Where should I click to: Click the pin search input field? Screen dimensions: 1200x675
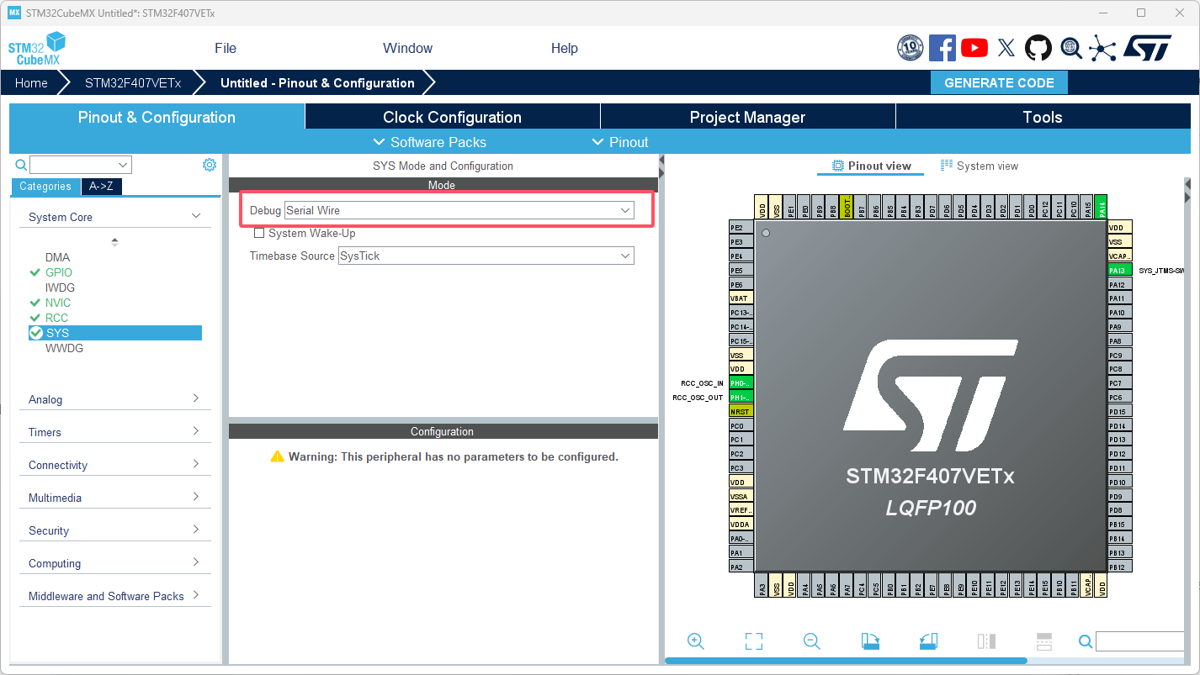(1139, 641)
